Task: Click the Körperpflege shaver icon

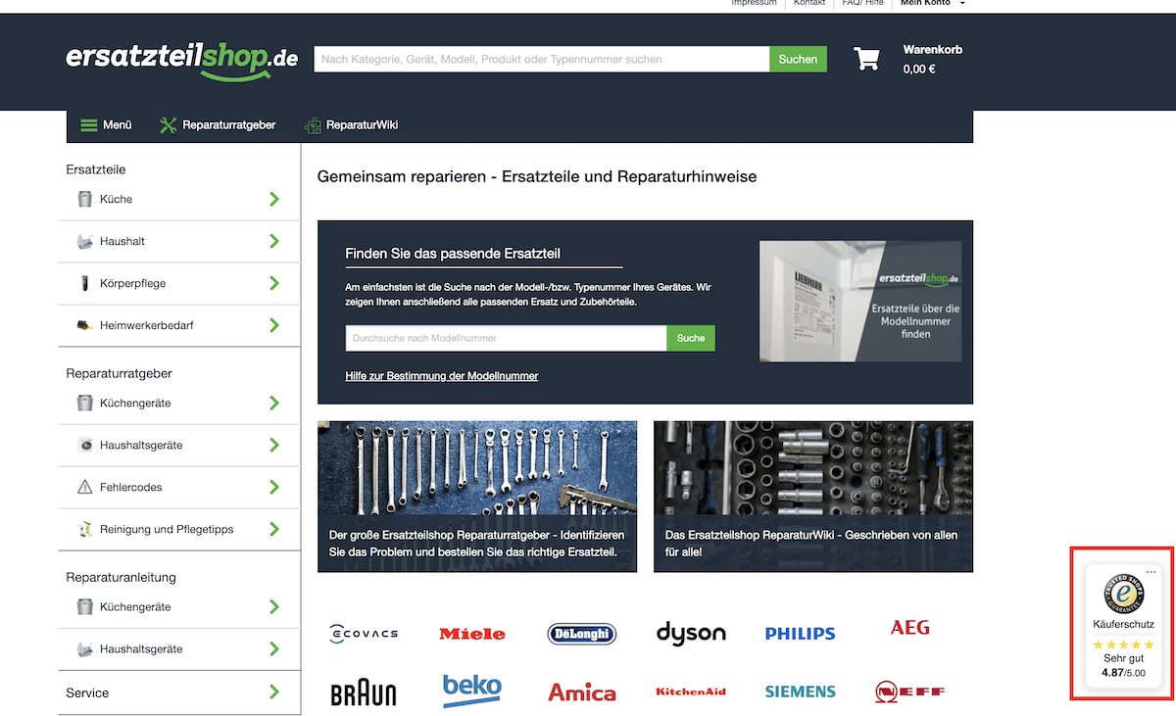Action: coord(84,283)
